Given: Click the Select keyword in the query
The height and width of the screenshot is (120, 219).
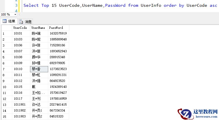Looking at the screenshot, I should pos(31,5).
